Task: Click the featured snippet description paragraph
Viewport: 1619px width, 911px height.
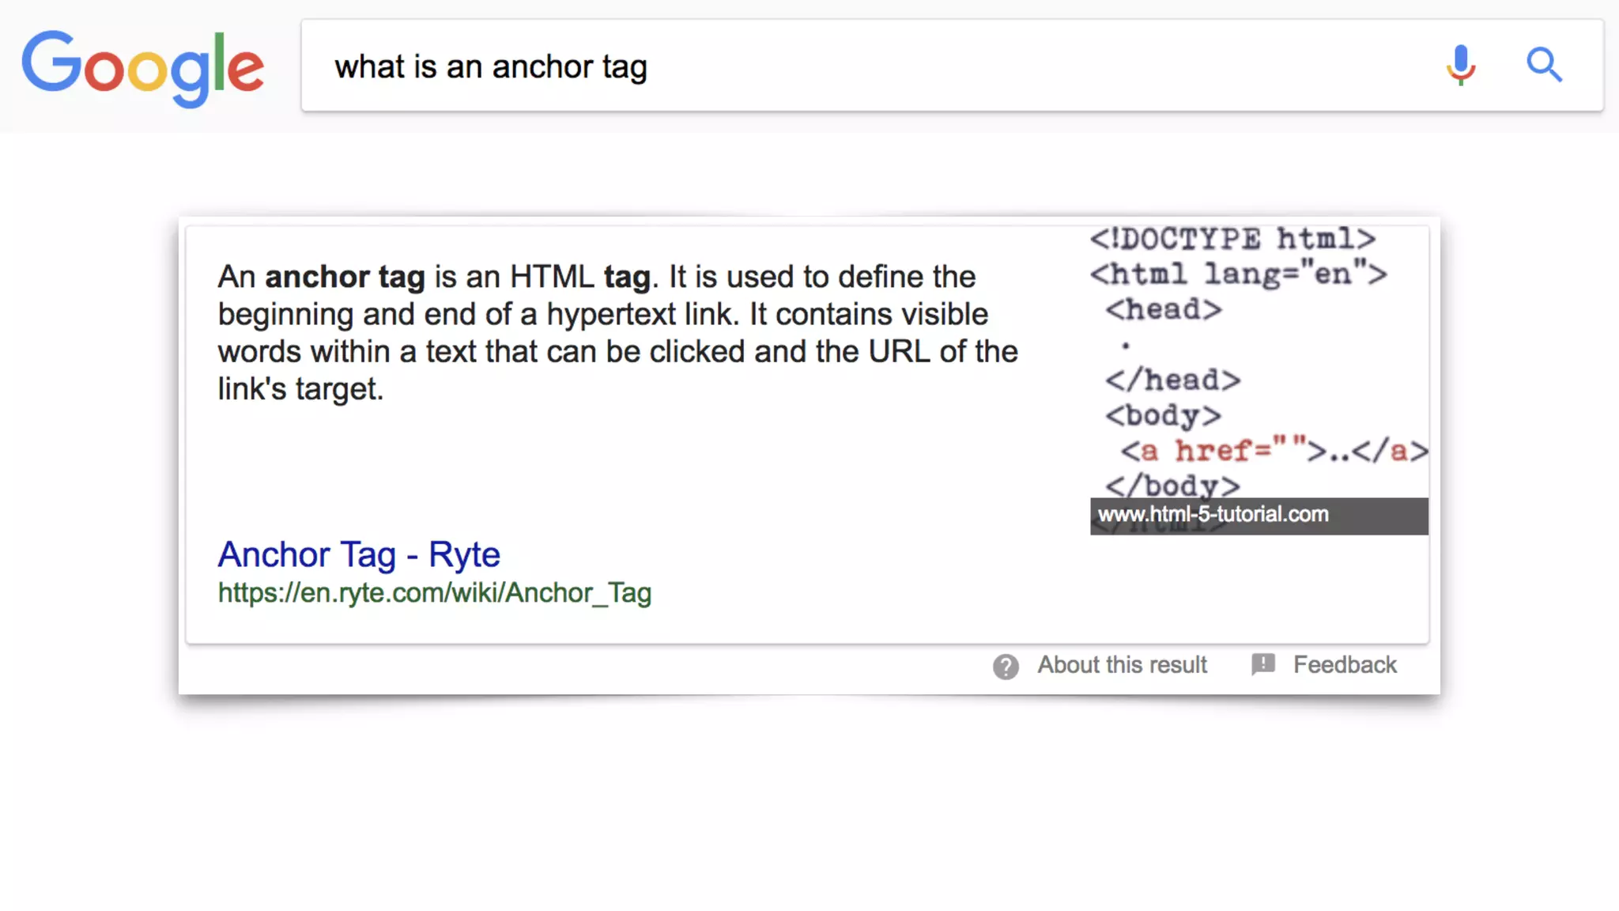Action: pos(617,333)
